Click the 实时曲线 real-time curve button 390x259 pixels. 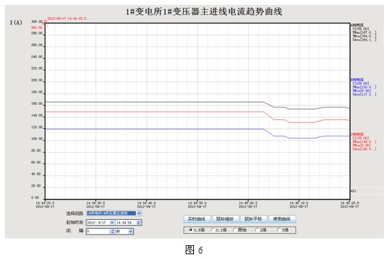pyautogui.click(x=197, y=219)
